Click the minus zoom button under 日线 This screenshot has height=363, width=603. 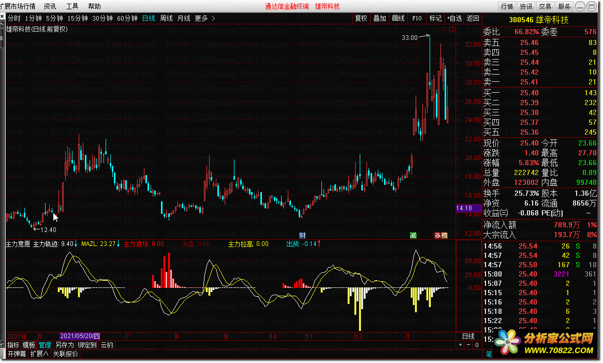pyautogui.click(x=468, y=345)
